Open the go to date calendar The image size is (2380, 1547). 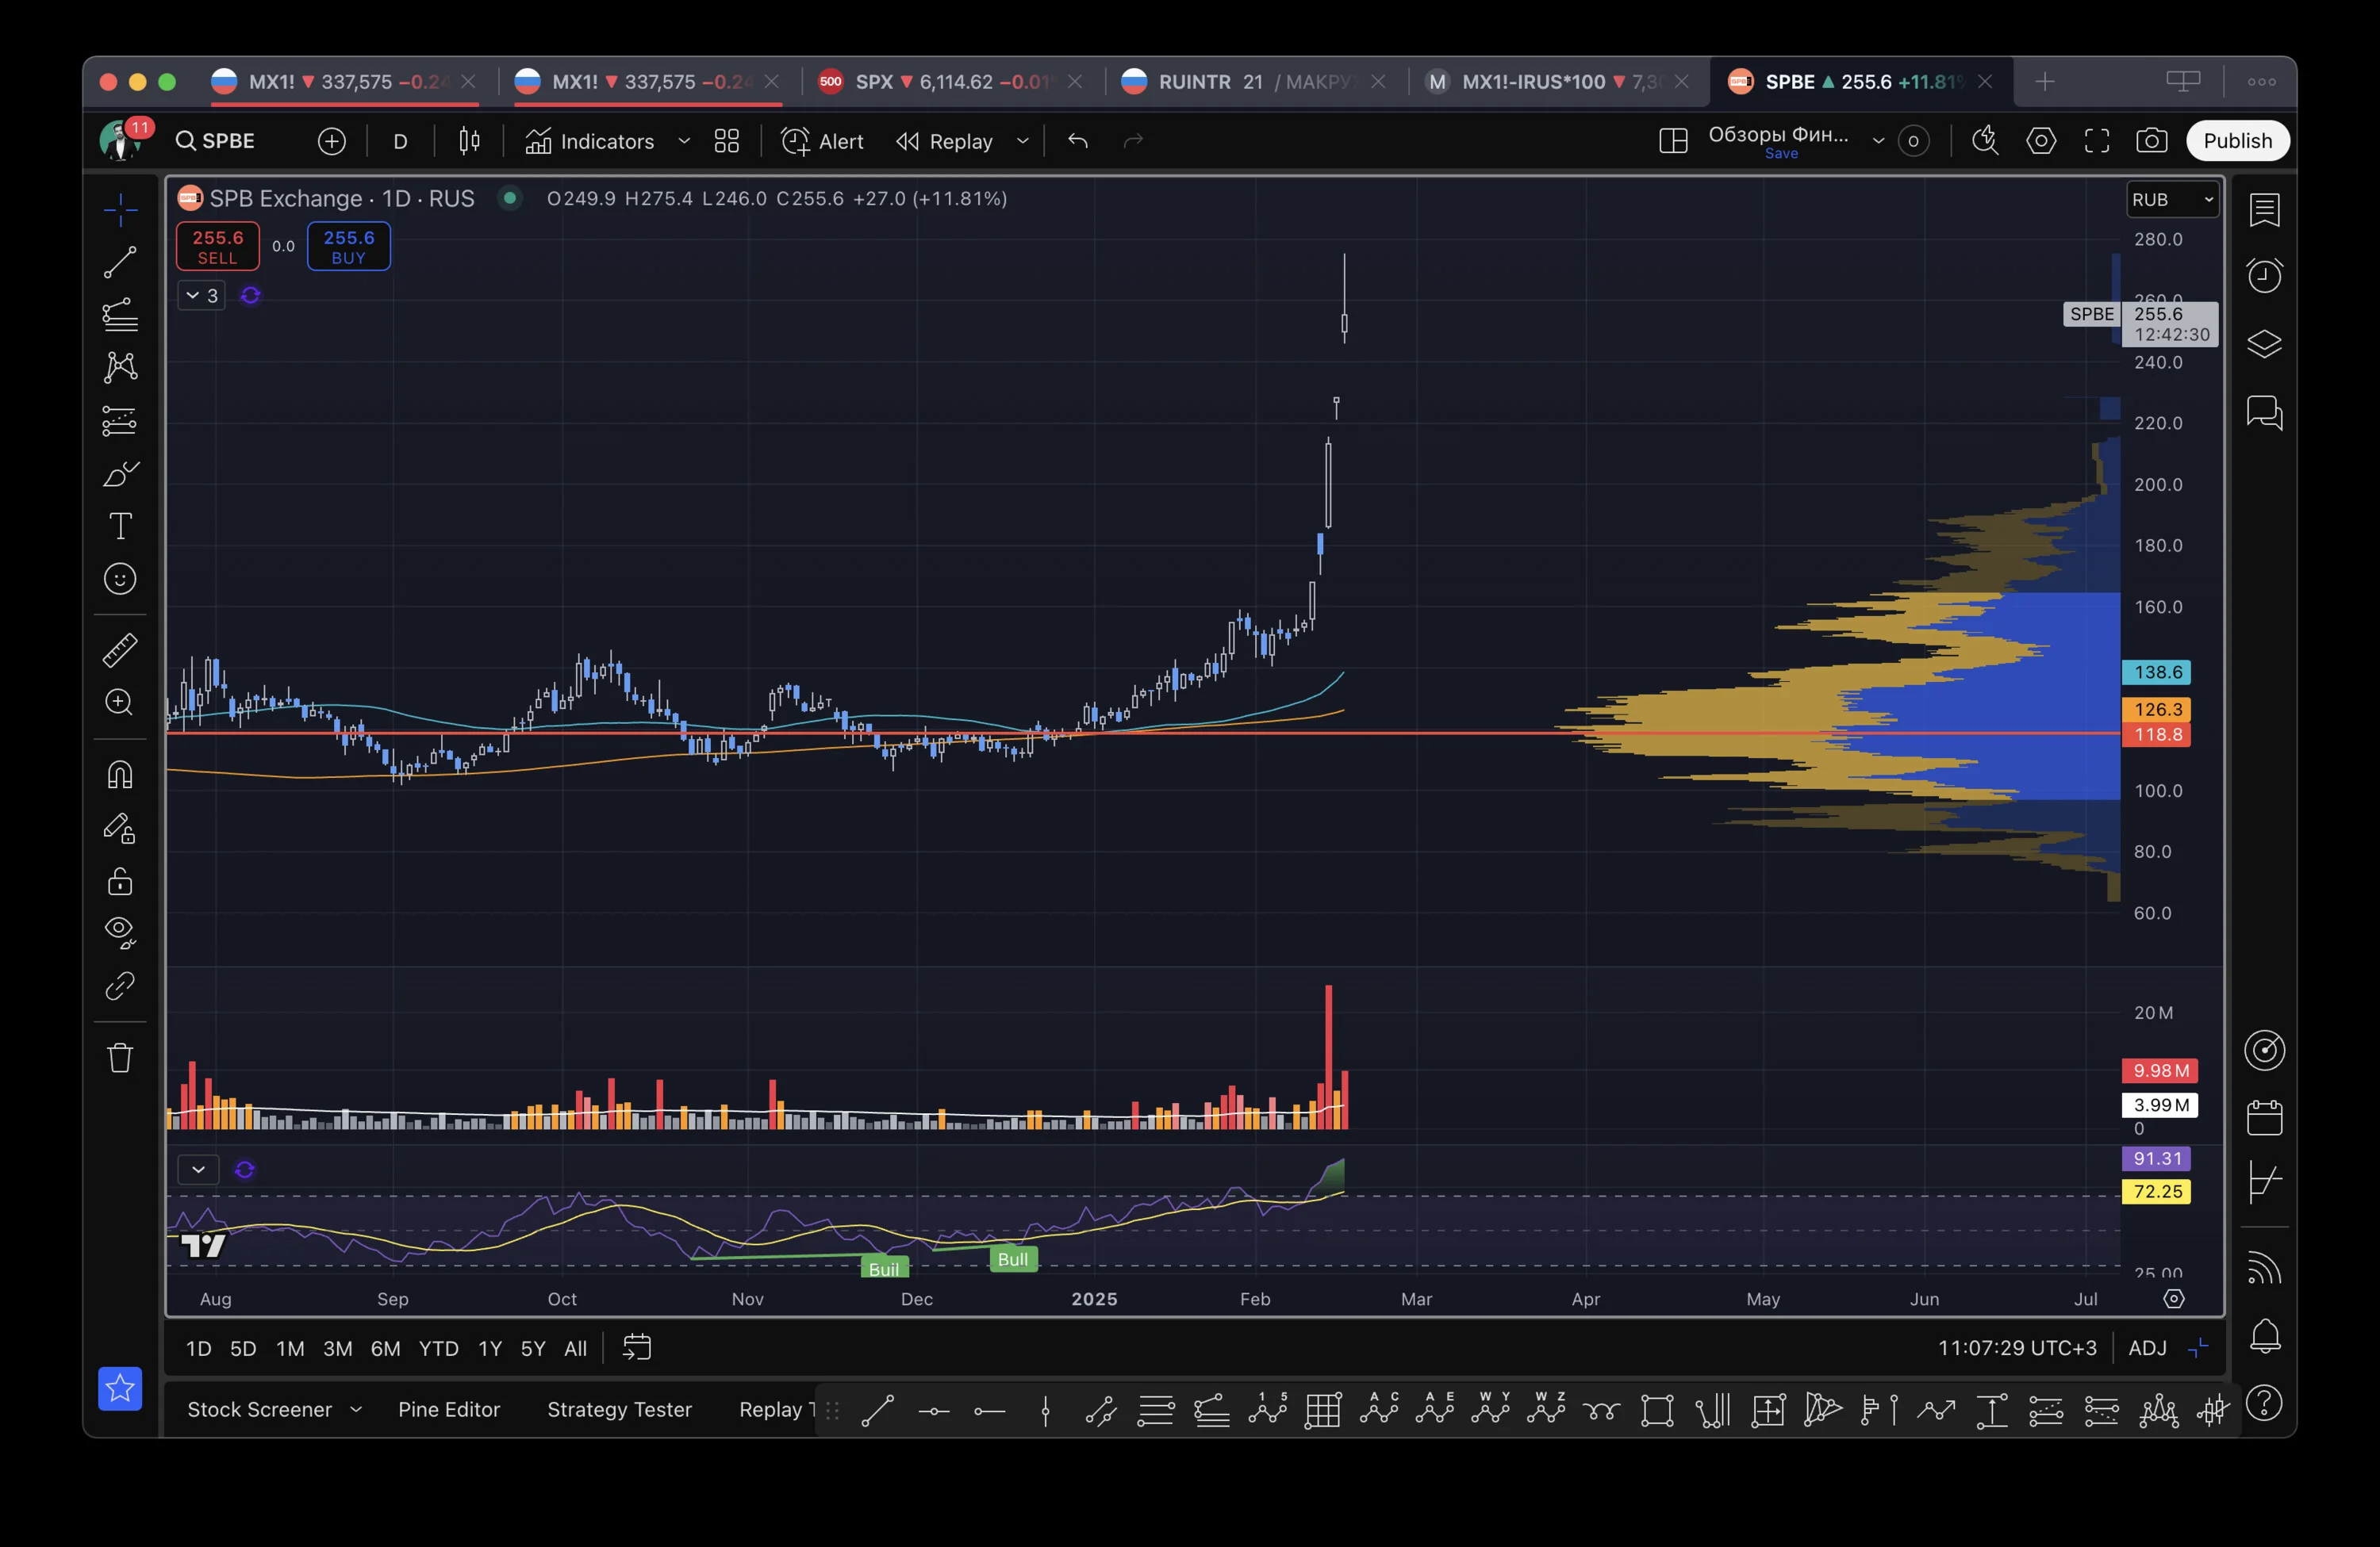click(636, 1348)
